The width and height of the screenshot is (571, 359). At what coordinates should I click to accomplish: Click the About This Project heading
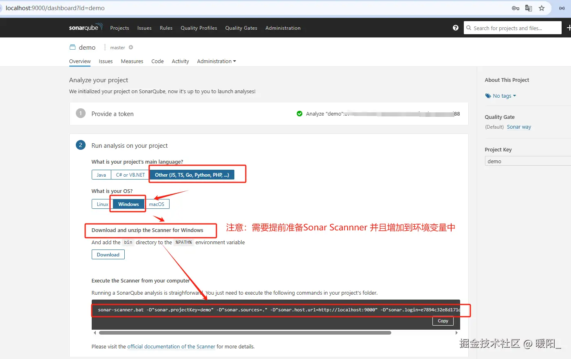[507, 80]
